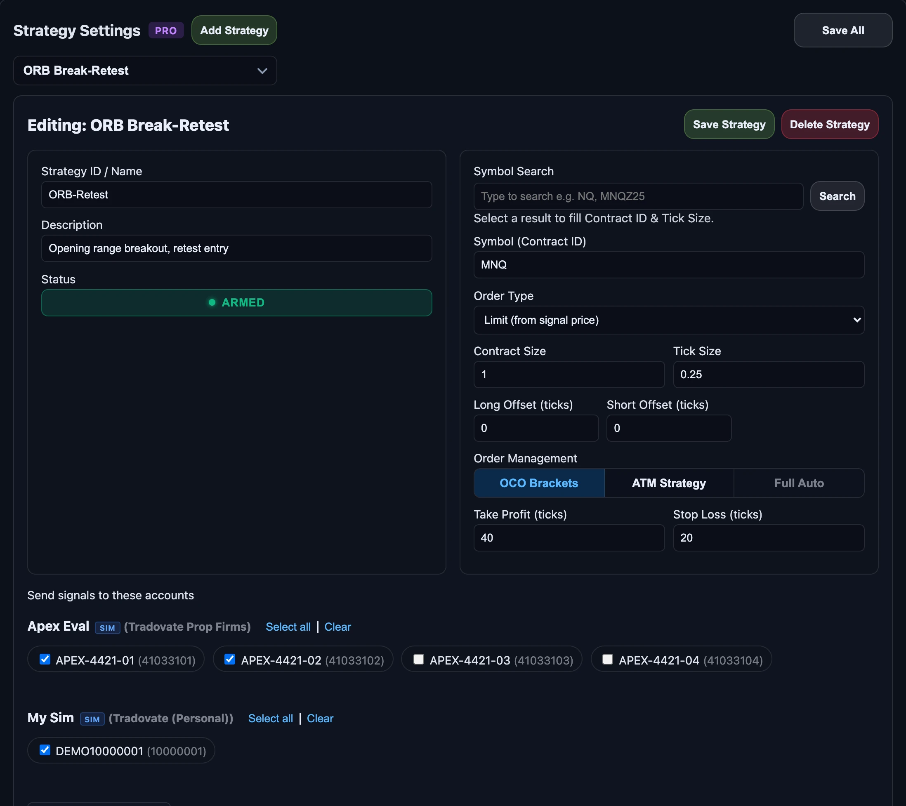The height and width of the screenshot is (806, 906).
Task: Click the Tick Size field
Action: pos(769,375)
